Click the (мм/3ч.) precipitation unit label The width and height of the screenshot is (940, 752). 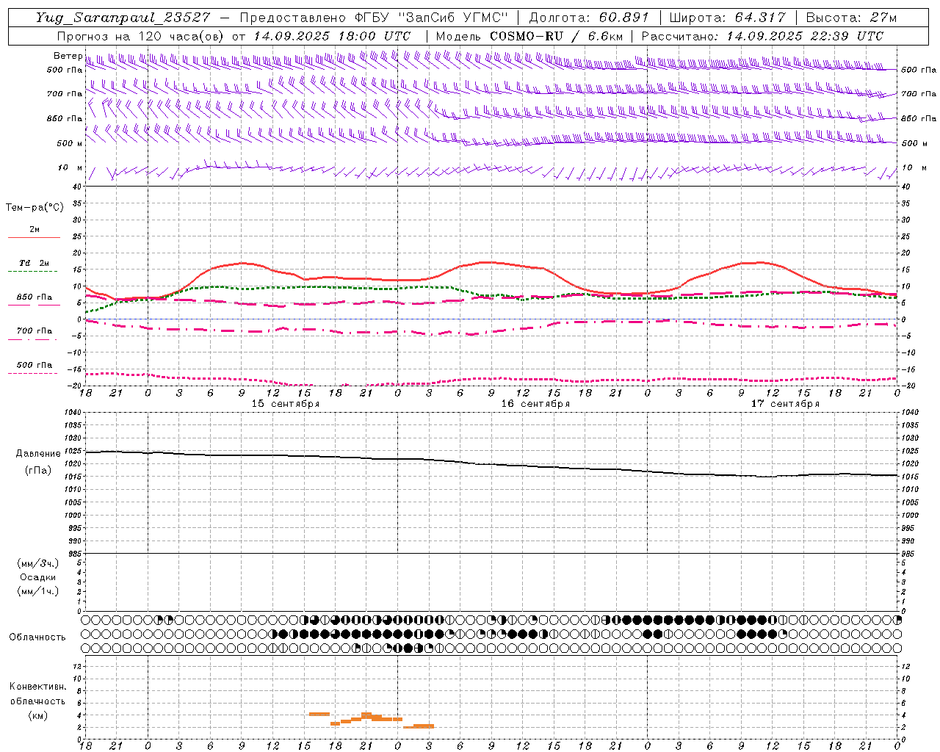pyautogui.click(x=38, y=563)
